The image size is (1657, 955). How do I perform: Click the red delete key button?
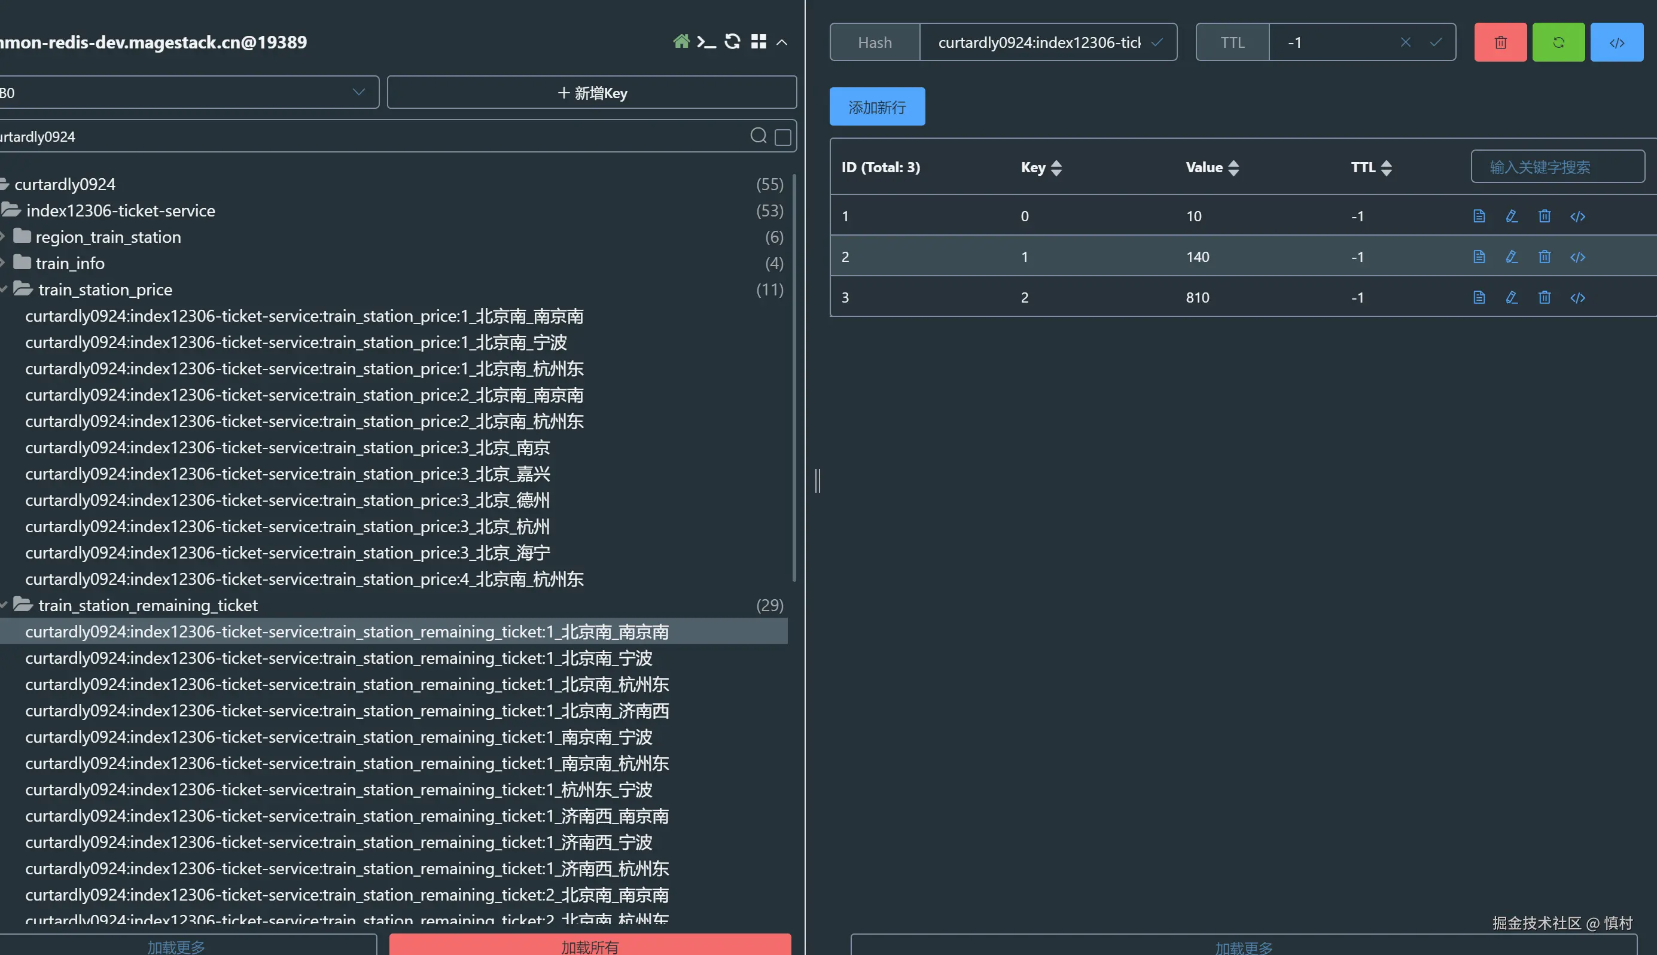point(1500,42)
